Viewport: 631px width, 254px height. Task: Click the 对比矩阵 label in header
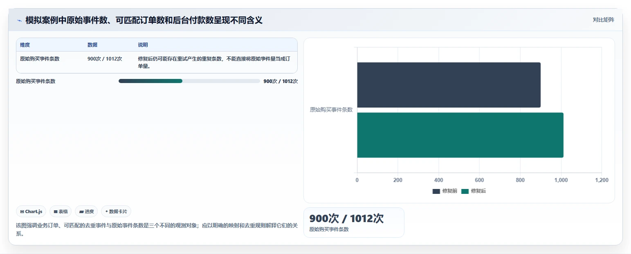[x=604, y=20]
